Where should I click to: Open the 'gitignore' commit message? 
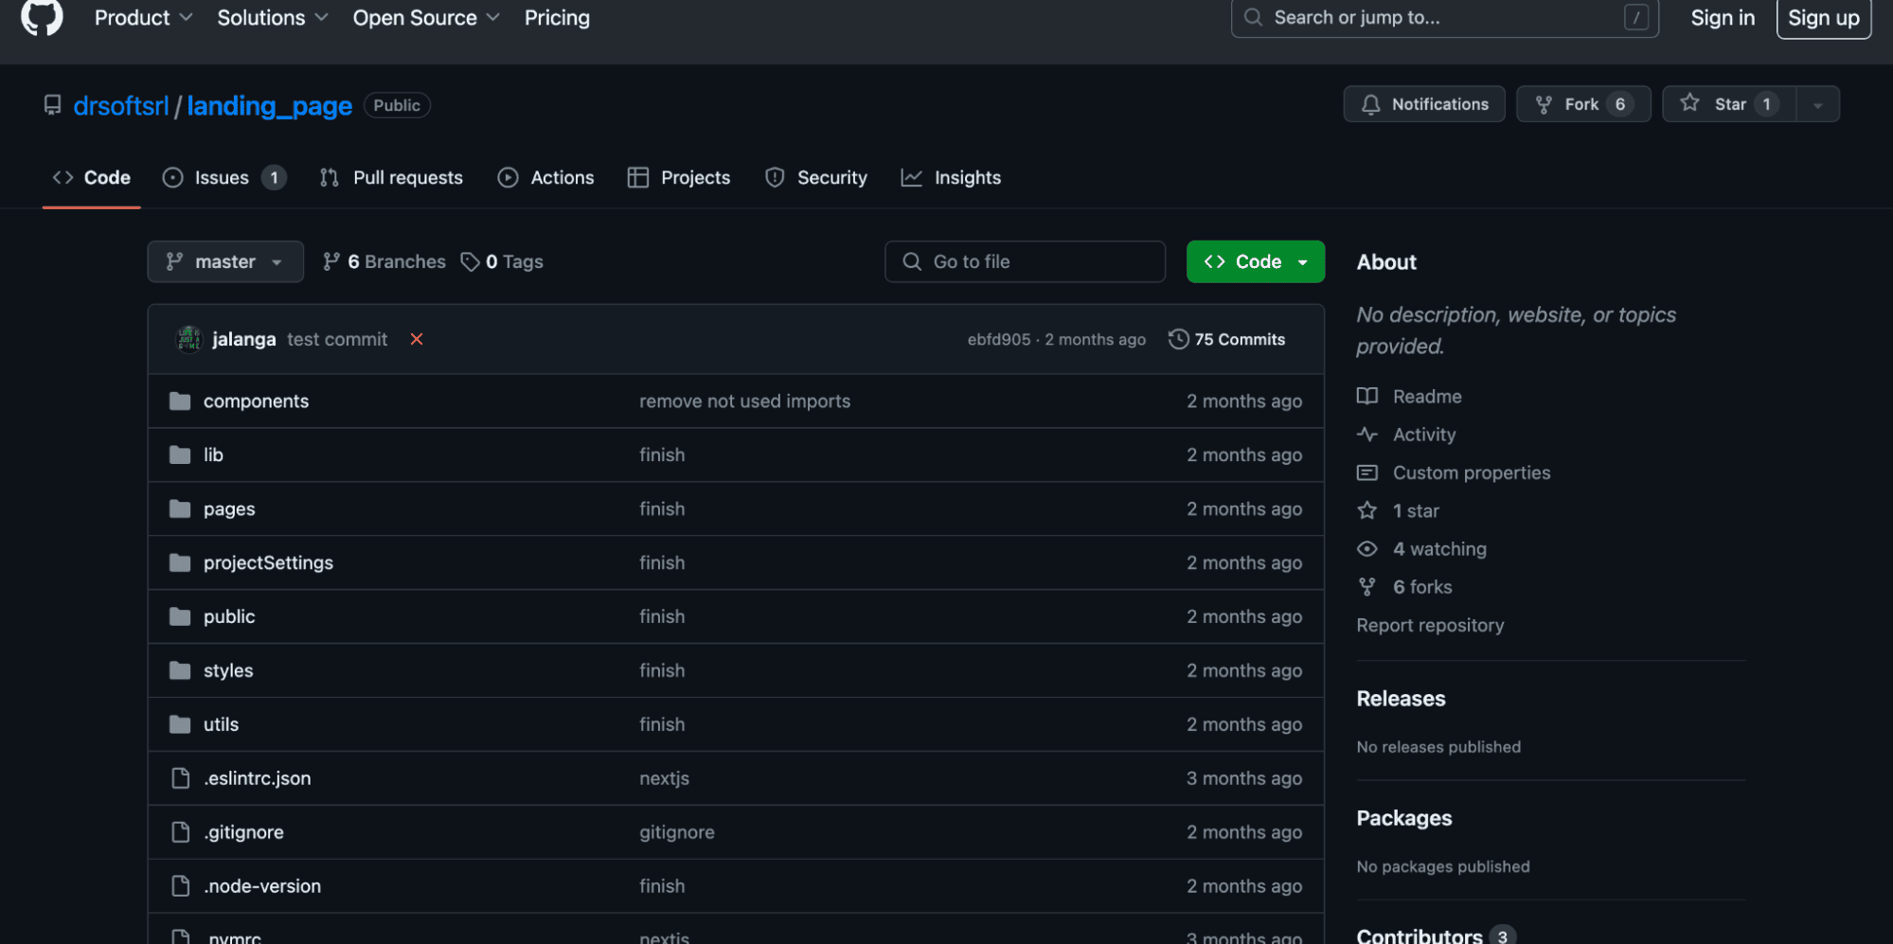[677, 832]
